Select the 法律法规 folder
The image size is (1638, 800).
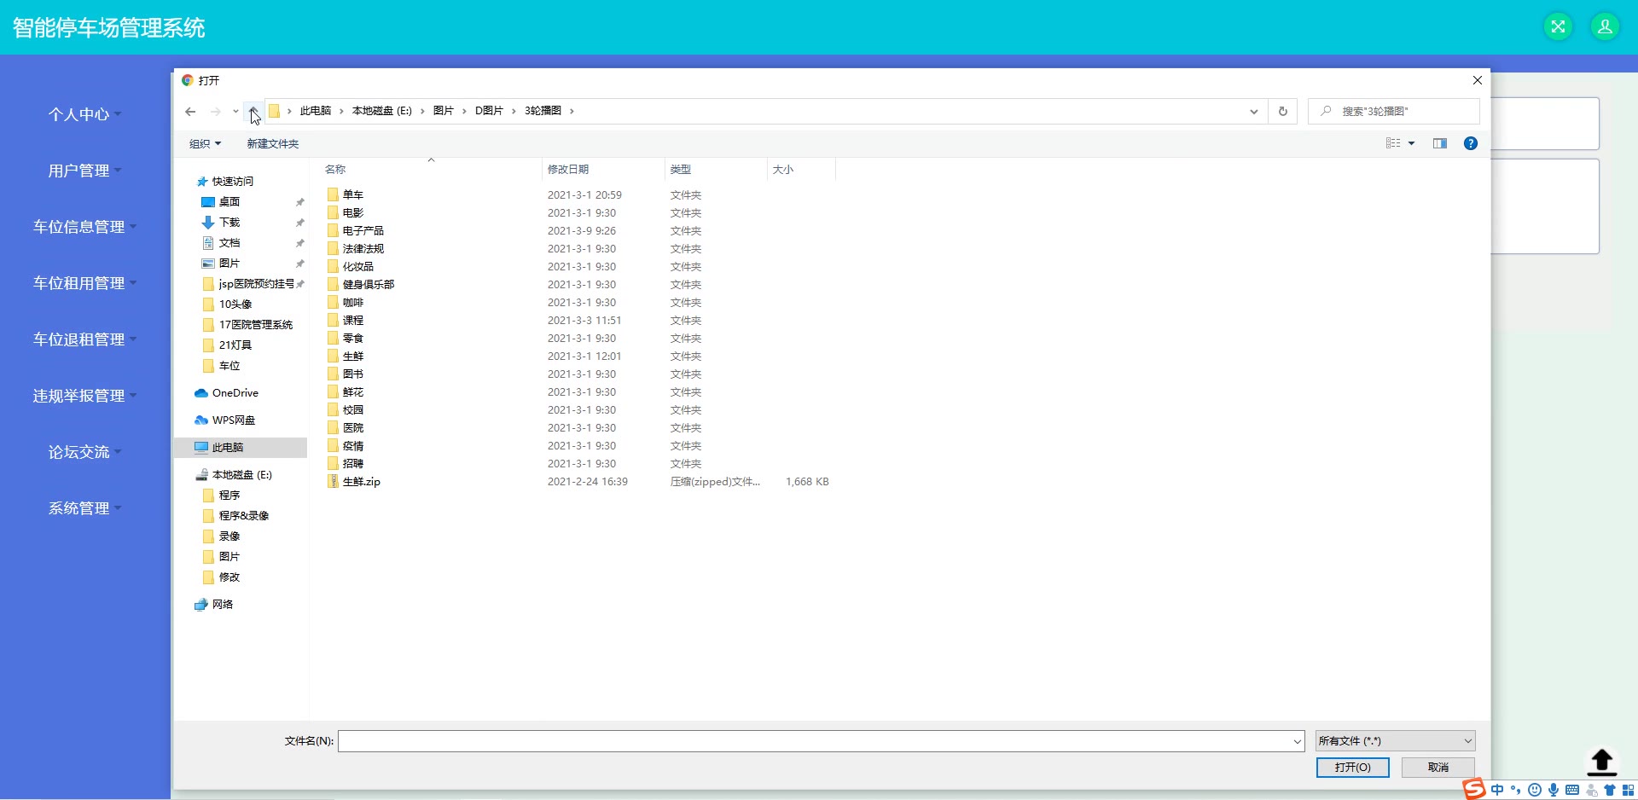363,248
